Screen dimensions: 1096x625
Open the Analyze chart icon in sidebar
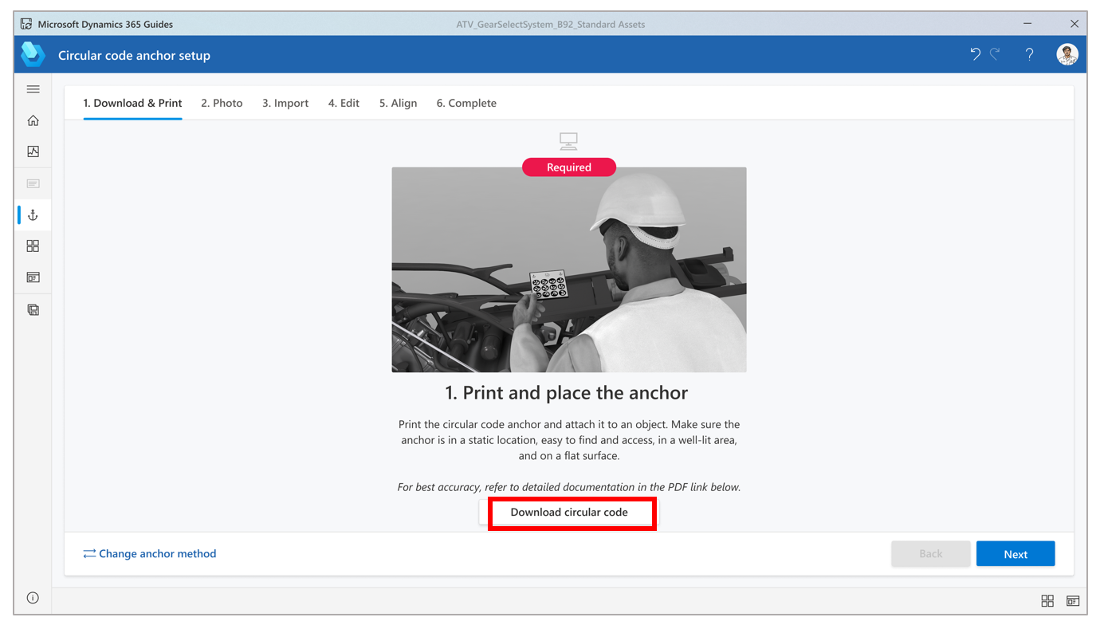click(x=33, y=151)
